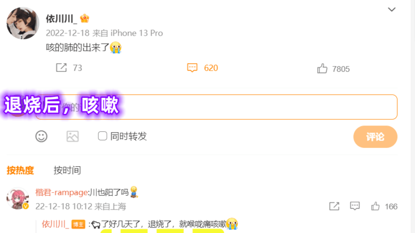This screenshot has width=415, height=233.
Task: Switch to the 按热度 sort tab
Action: click(x=20, y=170)
